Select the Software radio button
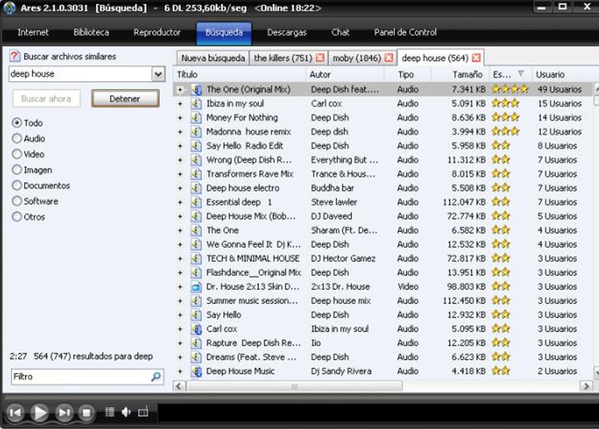The height and width of the screenshot is (429, 599). [x=17, y=201]
